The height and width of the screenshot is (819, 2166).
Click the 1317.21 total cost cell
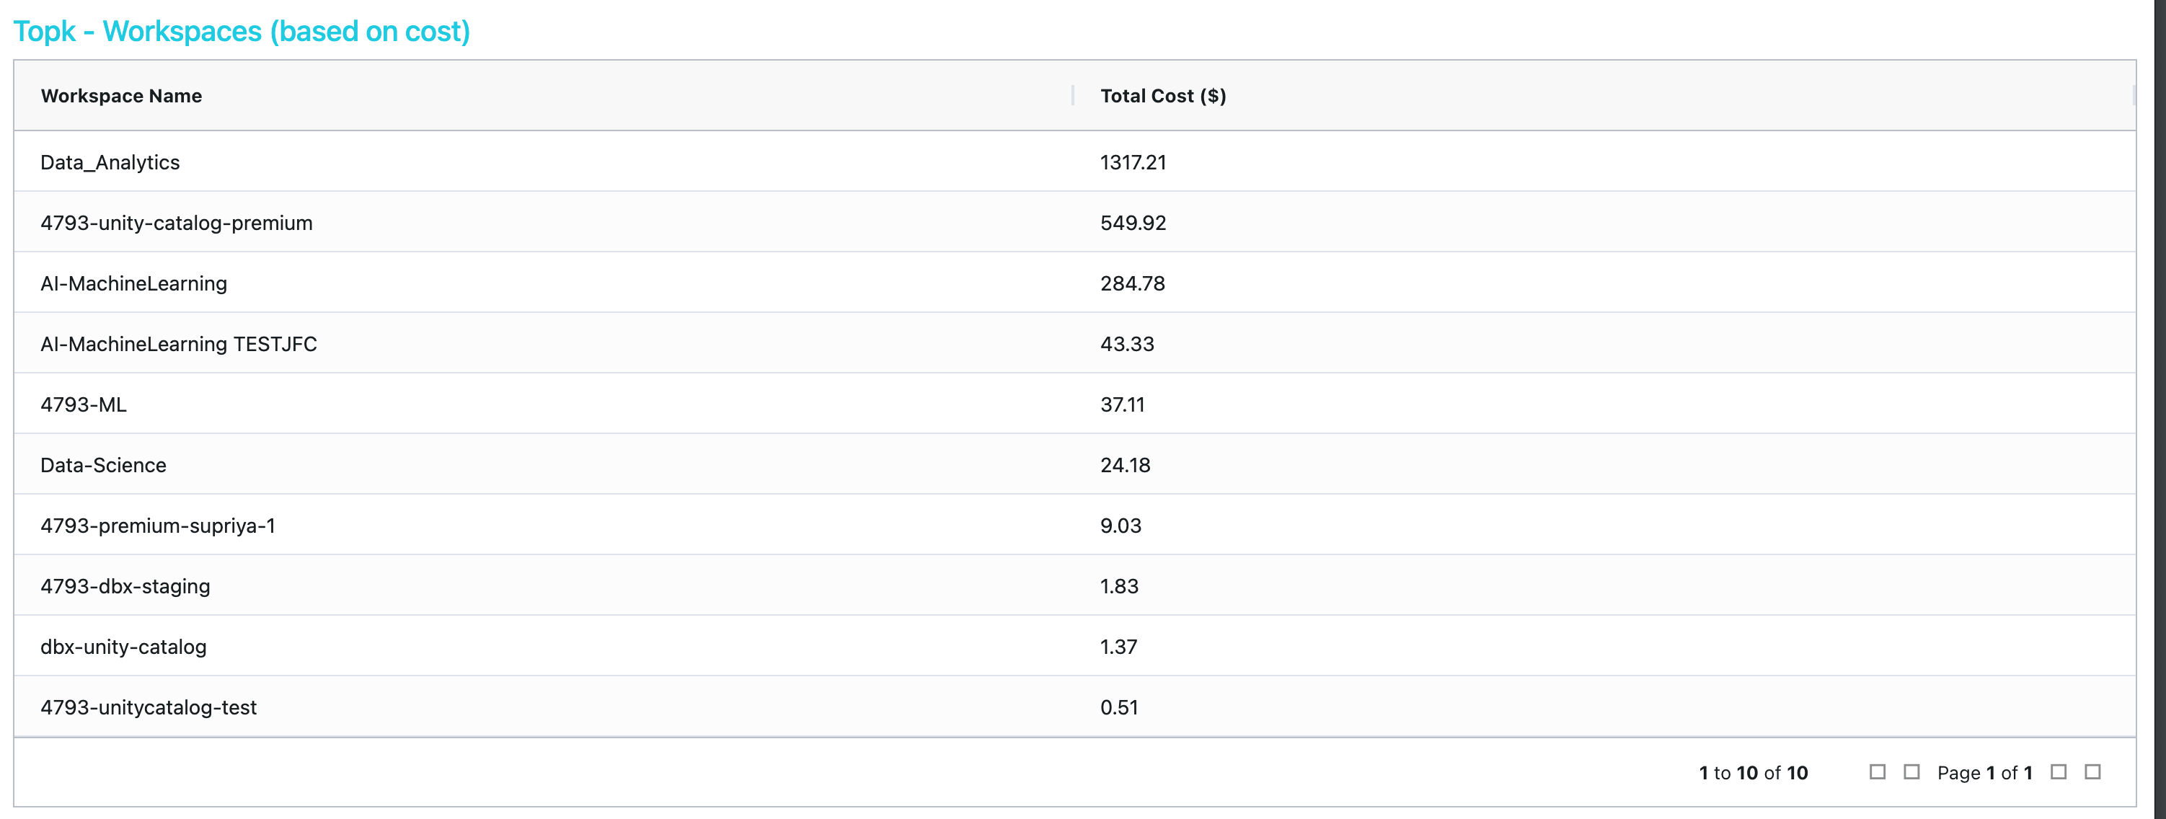[1133, 162]
